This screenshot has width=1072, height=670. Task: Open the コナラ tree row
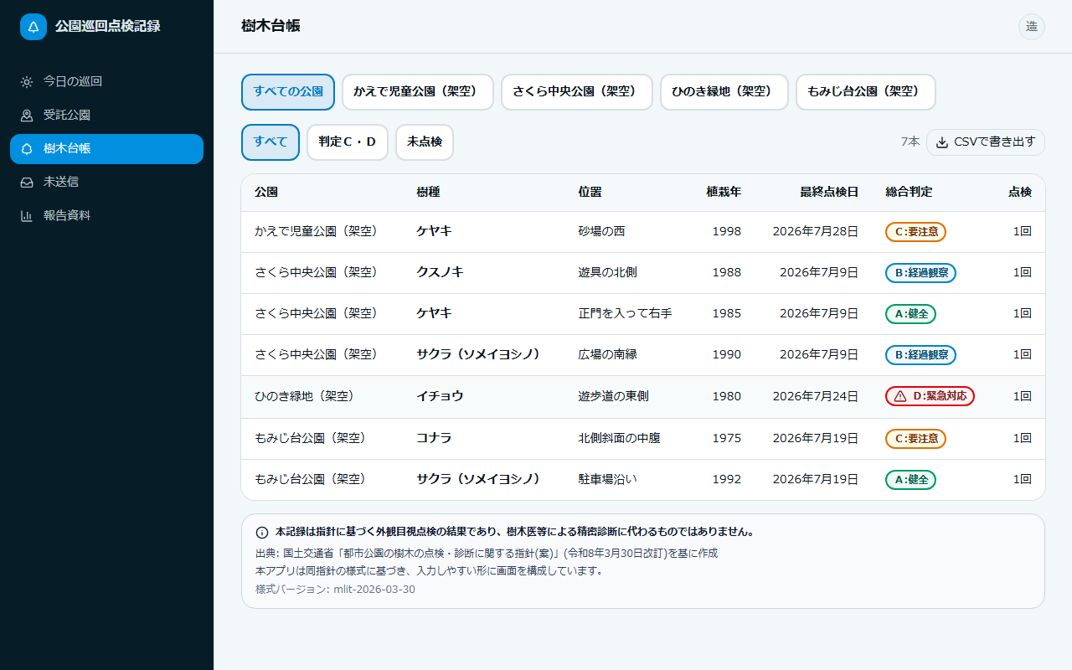(x=643, y=439)
